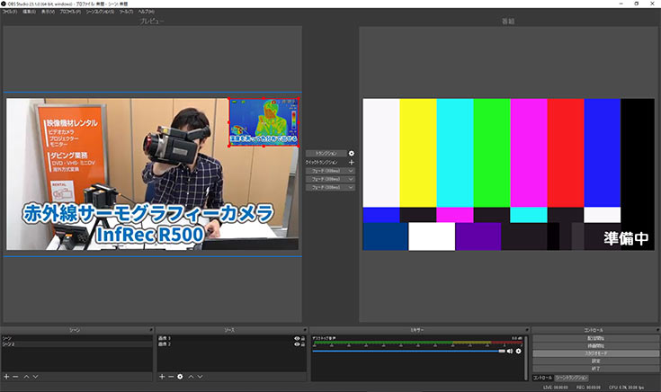This screenshot has width=661, height=392.
Task: Undock the コントロール panel using its header icon
Action: click(657, 330)
